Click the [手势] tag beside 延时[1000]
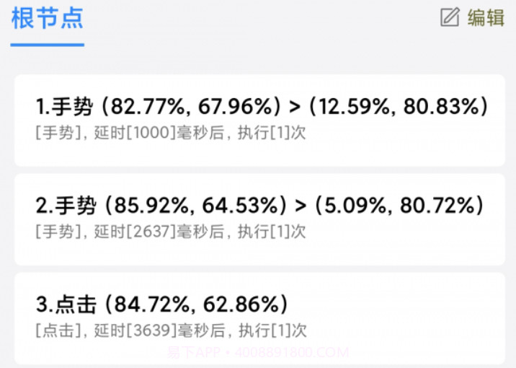516x368 pixels. (56, 133)
